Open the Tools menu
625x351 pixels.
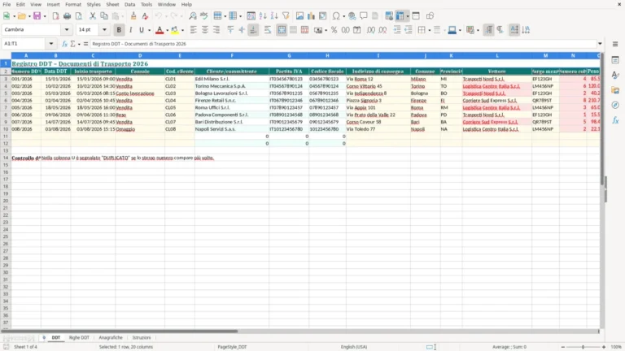click(x=146, y=4)
